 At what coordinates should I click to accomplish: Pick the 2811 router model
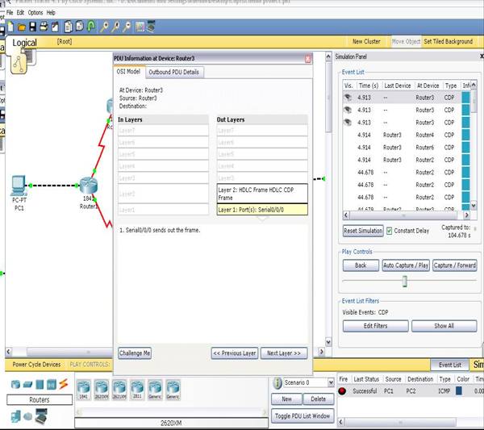point(137,390)
